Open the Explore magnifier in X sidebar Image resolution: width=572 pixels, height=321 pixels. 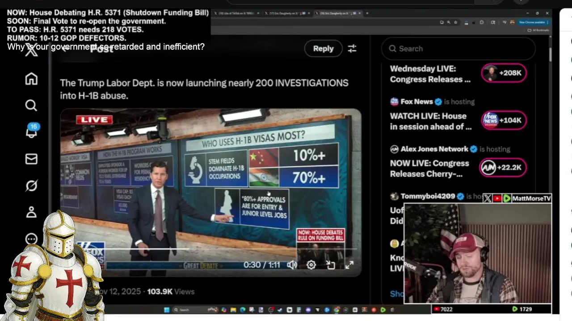(31, 105)
